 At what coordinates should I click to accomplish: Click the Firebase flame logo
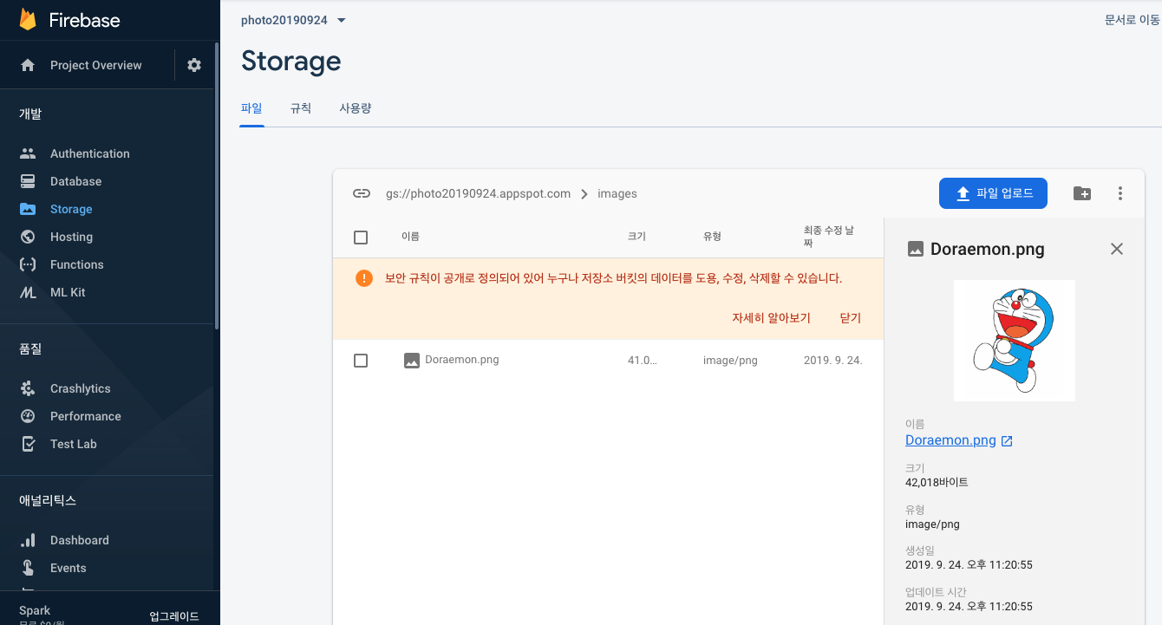tap(28, 20)
